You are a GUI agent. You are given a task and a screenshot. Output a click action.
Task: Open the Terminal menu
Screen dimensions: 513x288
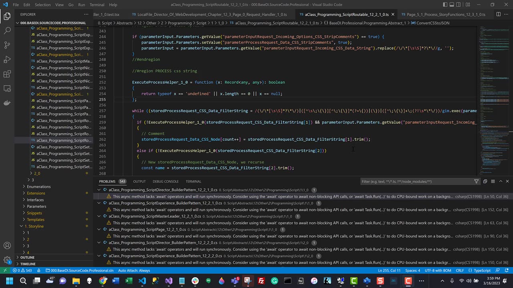click(x=97, y=5)
